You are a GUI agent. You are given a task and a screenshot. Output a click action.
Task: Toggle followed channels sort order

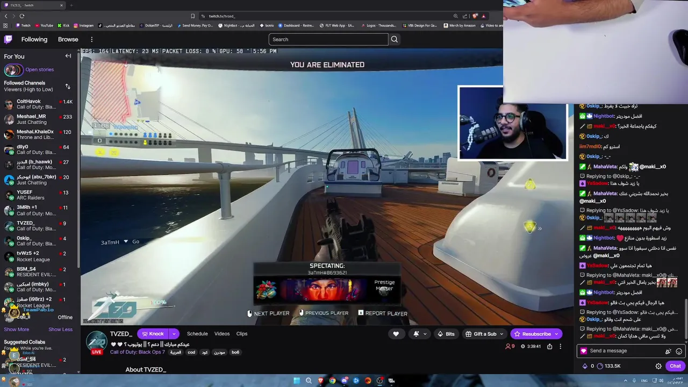(68, 86)
